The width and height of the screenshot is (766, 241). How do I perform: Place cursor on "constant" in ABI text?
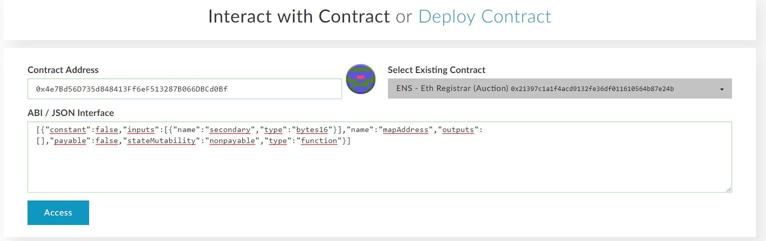(x=68, y=130)
